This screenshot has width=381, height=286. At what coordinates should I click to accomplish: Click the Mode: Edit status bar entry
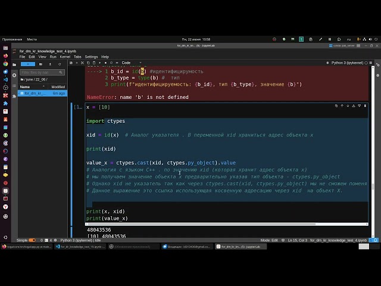269,240
